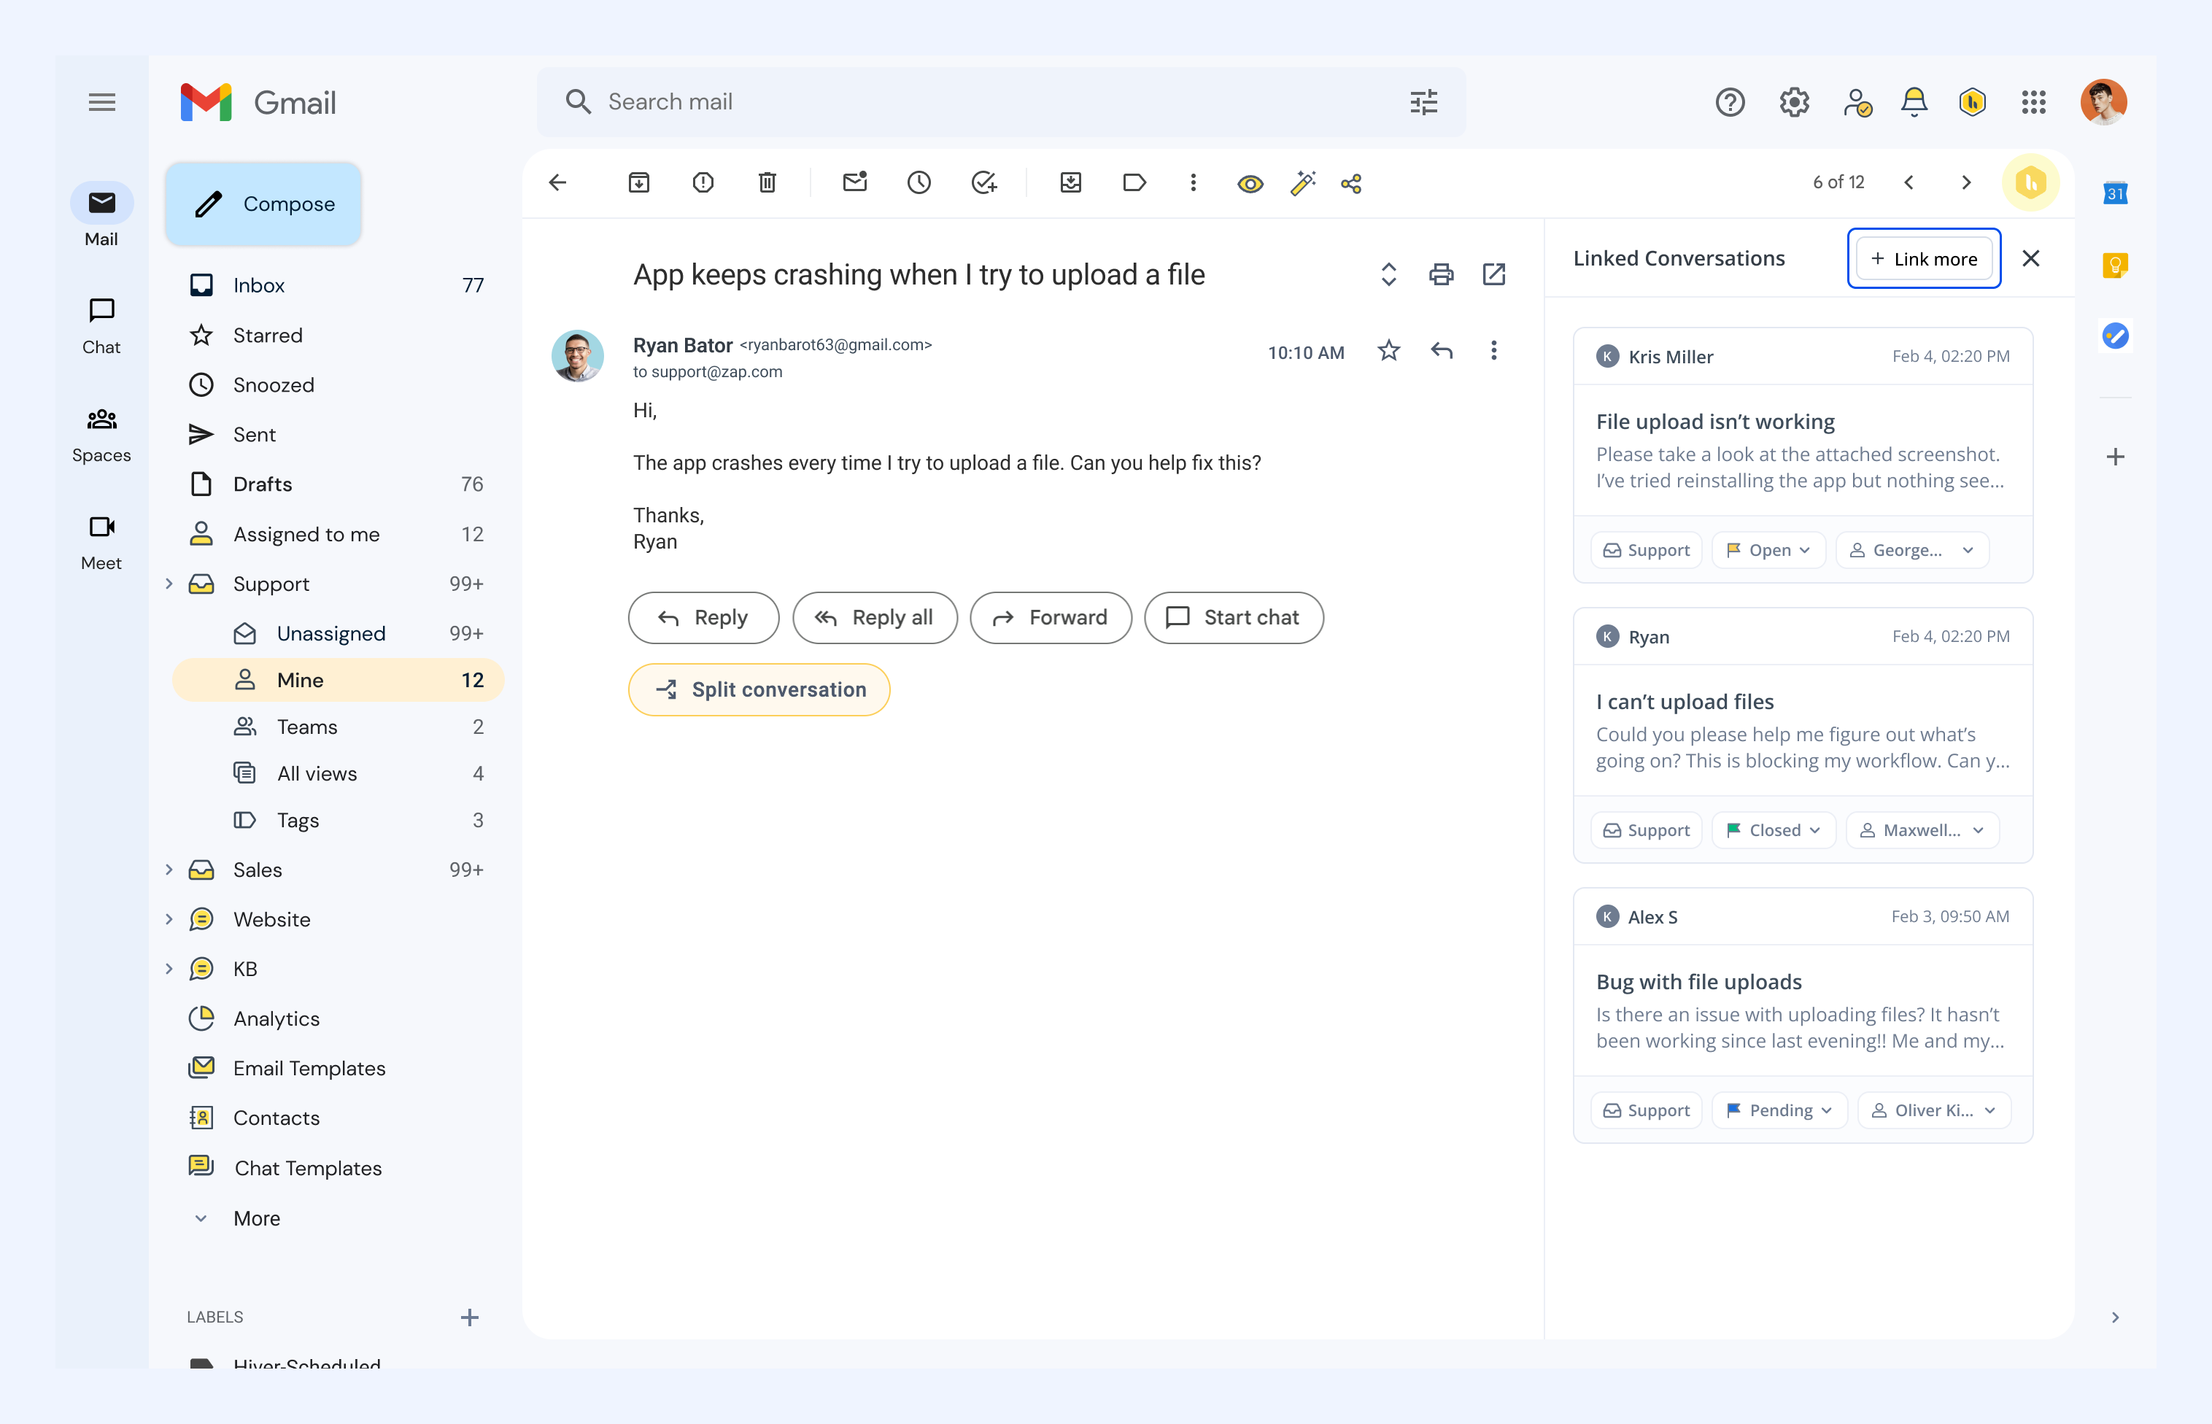
Task: Expand the Website folder
Action: tap(169, 919)
